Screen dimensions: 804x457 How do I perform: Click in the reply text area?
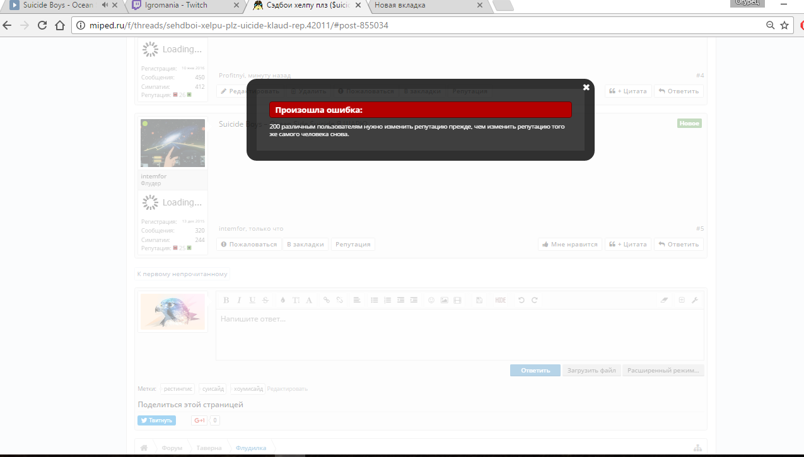[x=460, y=334]
